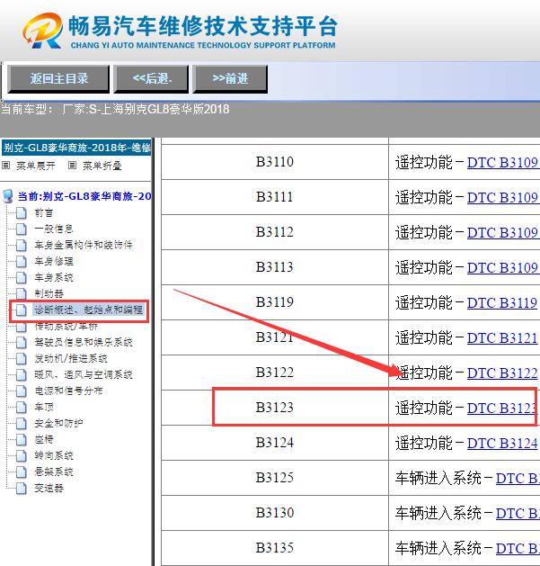Click the B3119 code cell

tap(275, 302)
